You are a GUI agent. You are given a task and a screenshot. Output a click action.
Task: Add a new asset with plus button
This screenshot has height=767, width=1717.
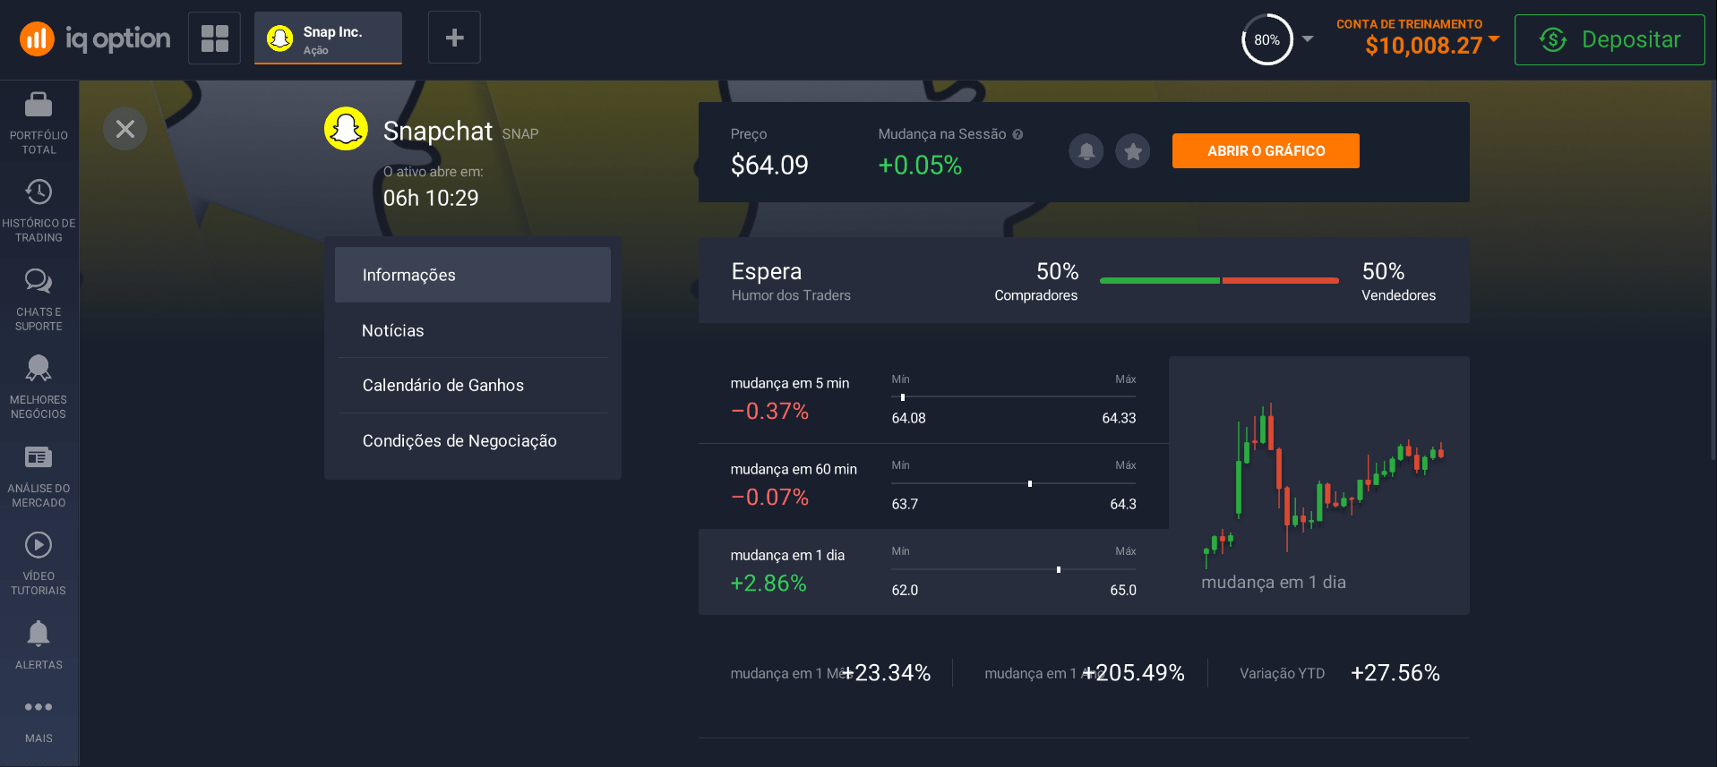pyautogui.click(x=454, y=38)
